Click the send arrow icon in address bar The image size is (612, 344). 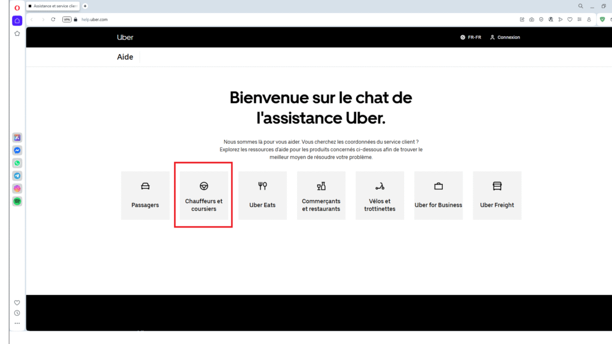(x=561, y=20)
